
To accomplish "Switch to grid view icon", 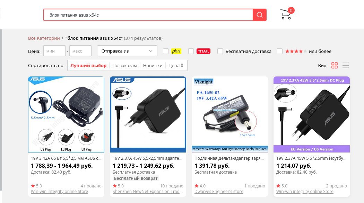I will tap(334, 65).
